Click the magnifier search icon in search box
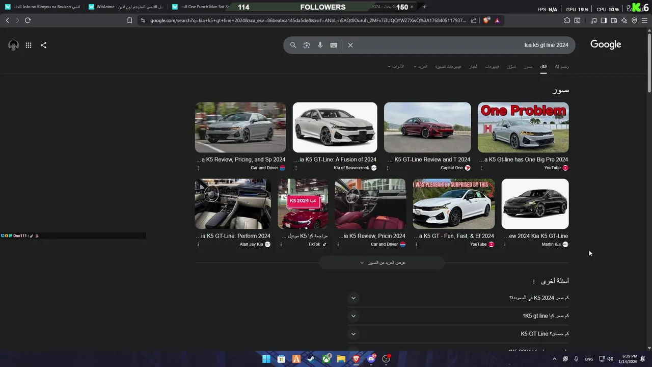This screenshot has height=367, width=652. tap(293, 45)
